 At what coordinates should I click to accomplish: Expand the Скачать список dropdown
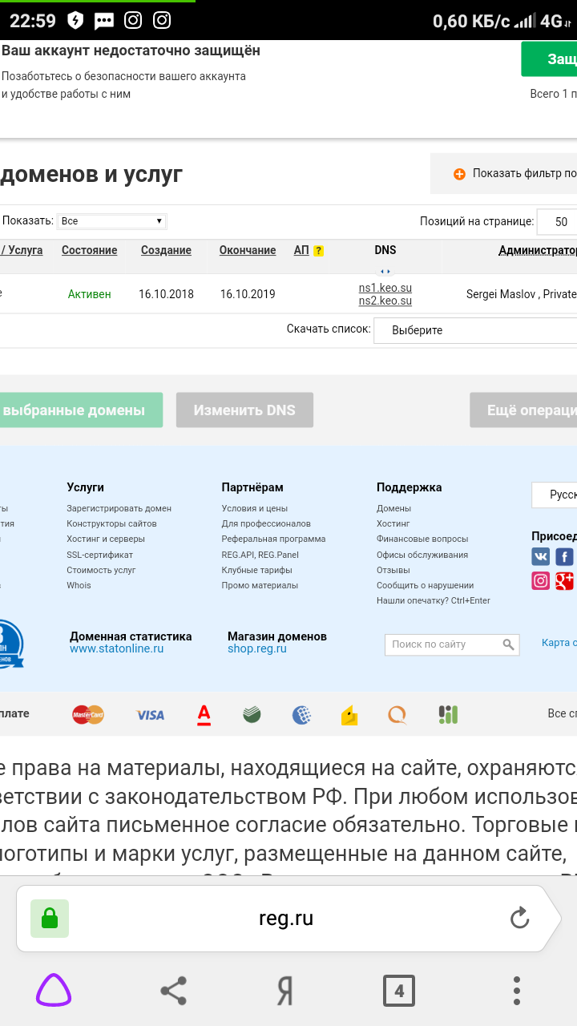[474, 330]
